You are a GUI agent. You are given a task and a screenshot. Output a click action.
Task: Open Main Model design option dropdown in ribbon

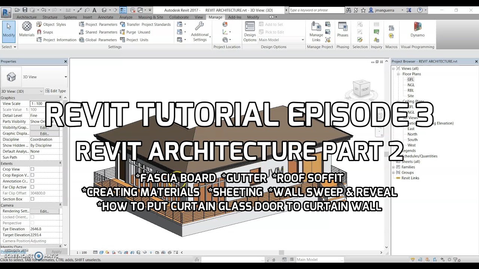point(281,40)
